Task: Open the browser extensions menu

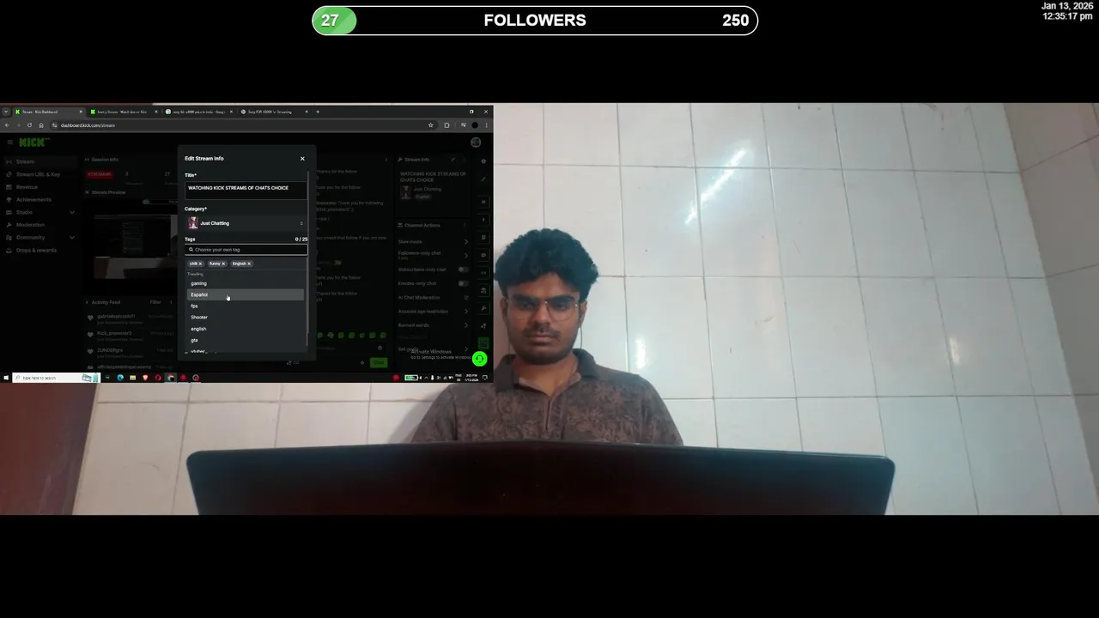Action: pos(446,125)
